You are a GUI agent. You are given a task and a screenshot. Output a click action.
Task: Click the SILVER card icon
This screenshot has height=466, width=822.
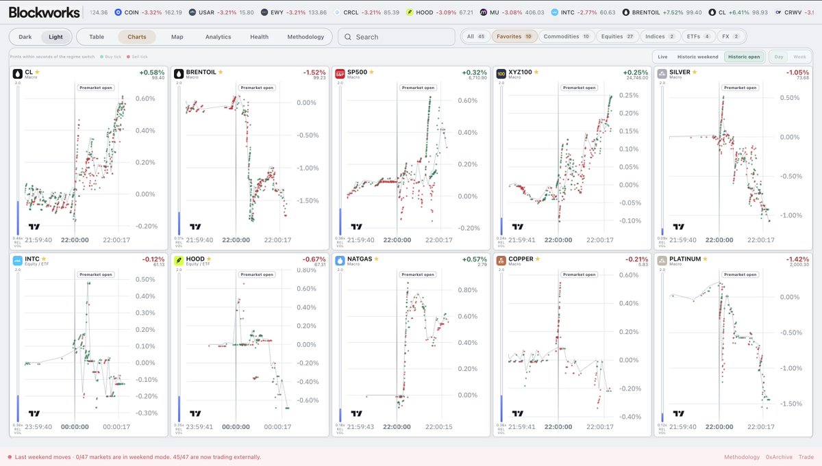pos(662,73)
